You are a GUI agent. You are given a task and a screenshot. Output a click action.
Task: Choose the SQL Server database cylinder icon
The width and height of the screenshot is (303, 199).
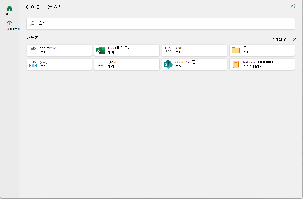tap(236, 64)
